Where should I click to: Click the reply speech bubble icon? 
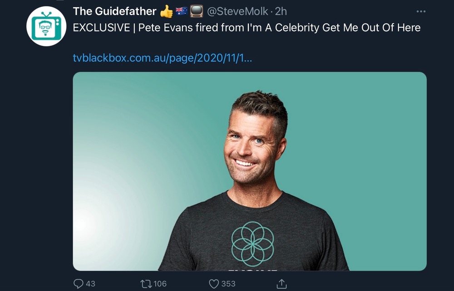point(78,283)
